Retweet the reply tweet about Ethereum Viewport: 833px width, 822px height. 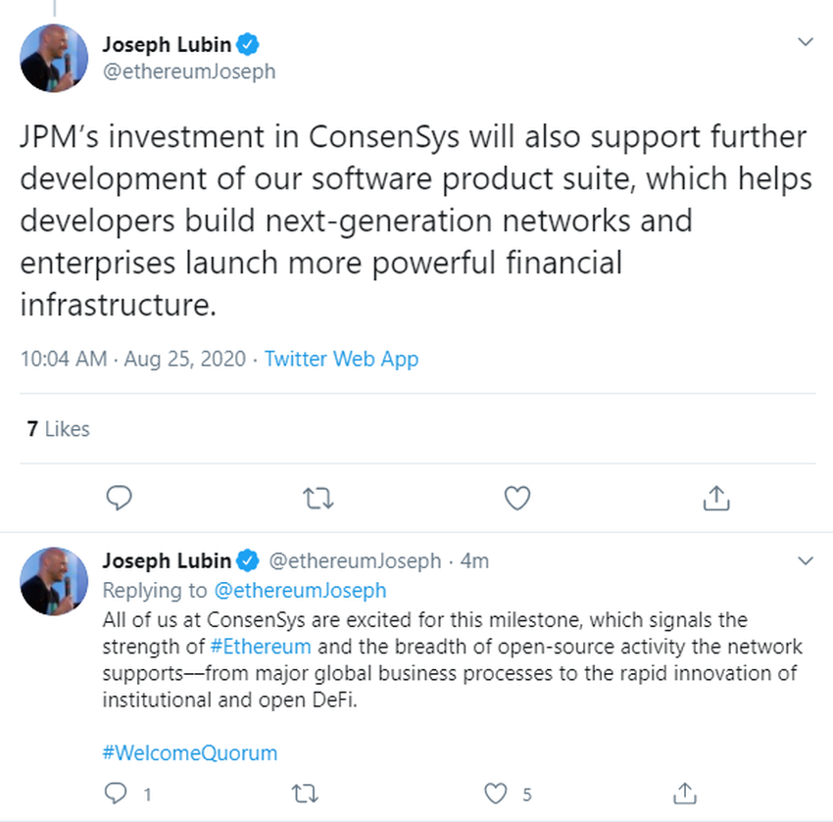click(305, 794)
